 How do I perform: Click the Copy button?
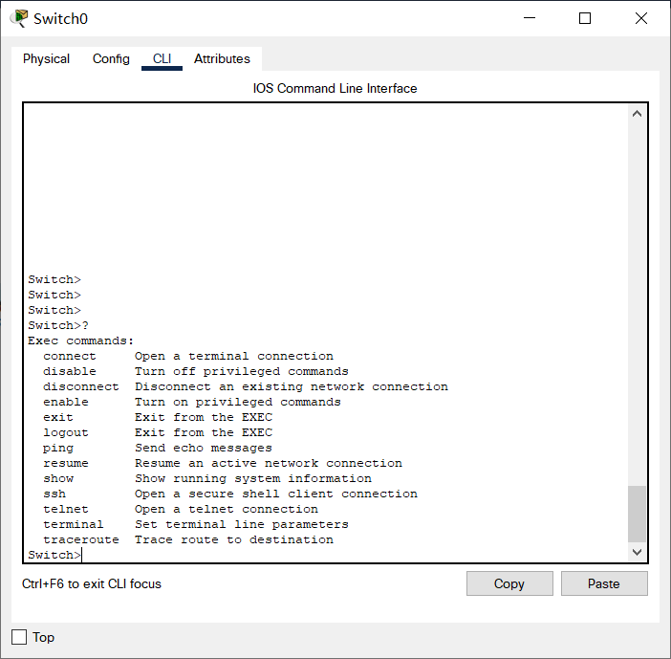coord(509,583)
